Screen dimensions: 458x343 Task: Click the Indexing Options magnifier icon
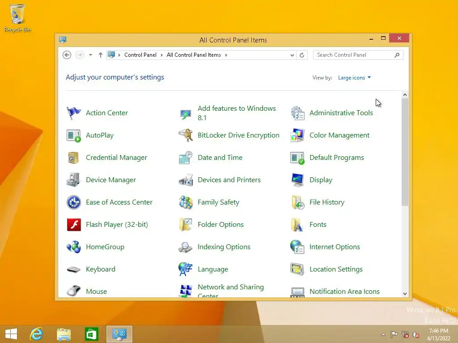(186, 247)
